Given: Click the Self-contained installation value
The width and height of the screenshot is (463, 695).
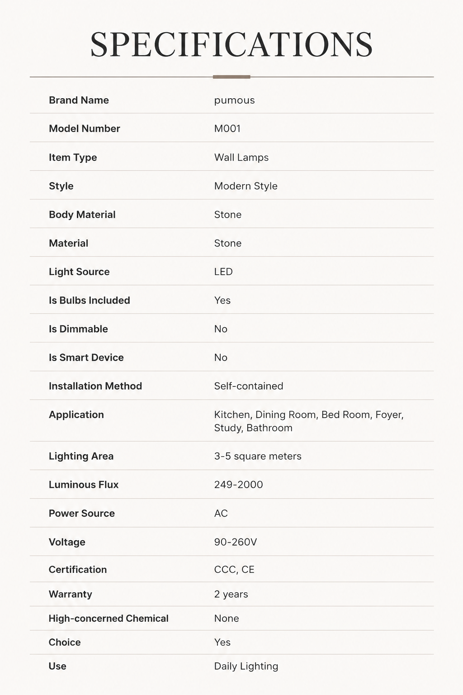Looking at the screenshot, I should click(249, 386).
